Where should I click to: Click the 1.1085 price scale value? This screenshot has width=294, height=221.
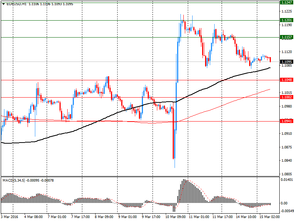tap(287, 66)
